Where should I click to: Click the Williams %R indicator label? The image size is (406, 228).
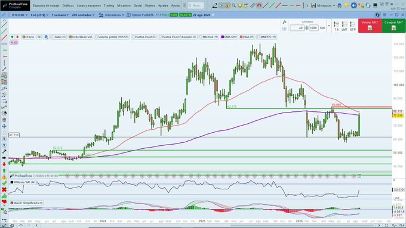[23, 182]
